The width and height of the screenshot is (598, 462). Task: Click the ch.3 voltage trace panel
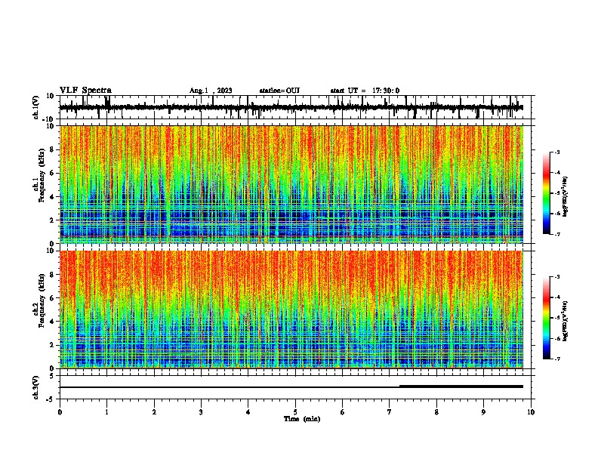(x=295, y=387)
